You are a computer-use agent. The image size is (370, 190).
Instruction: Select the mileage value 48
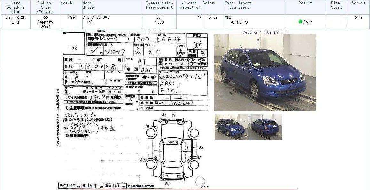click(200, 18)
